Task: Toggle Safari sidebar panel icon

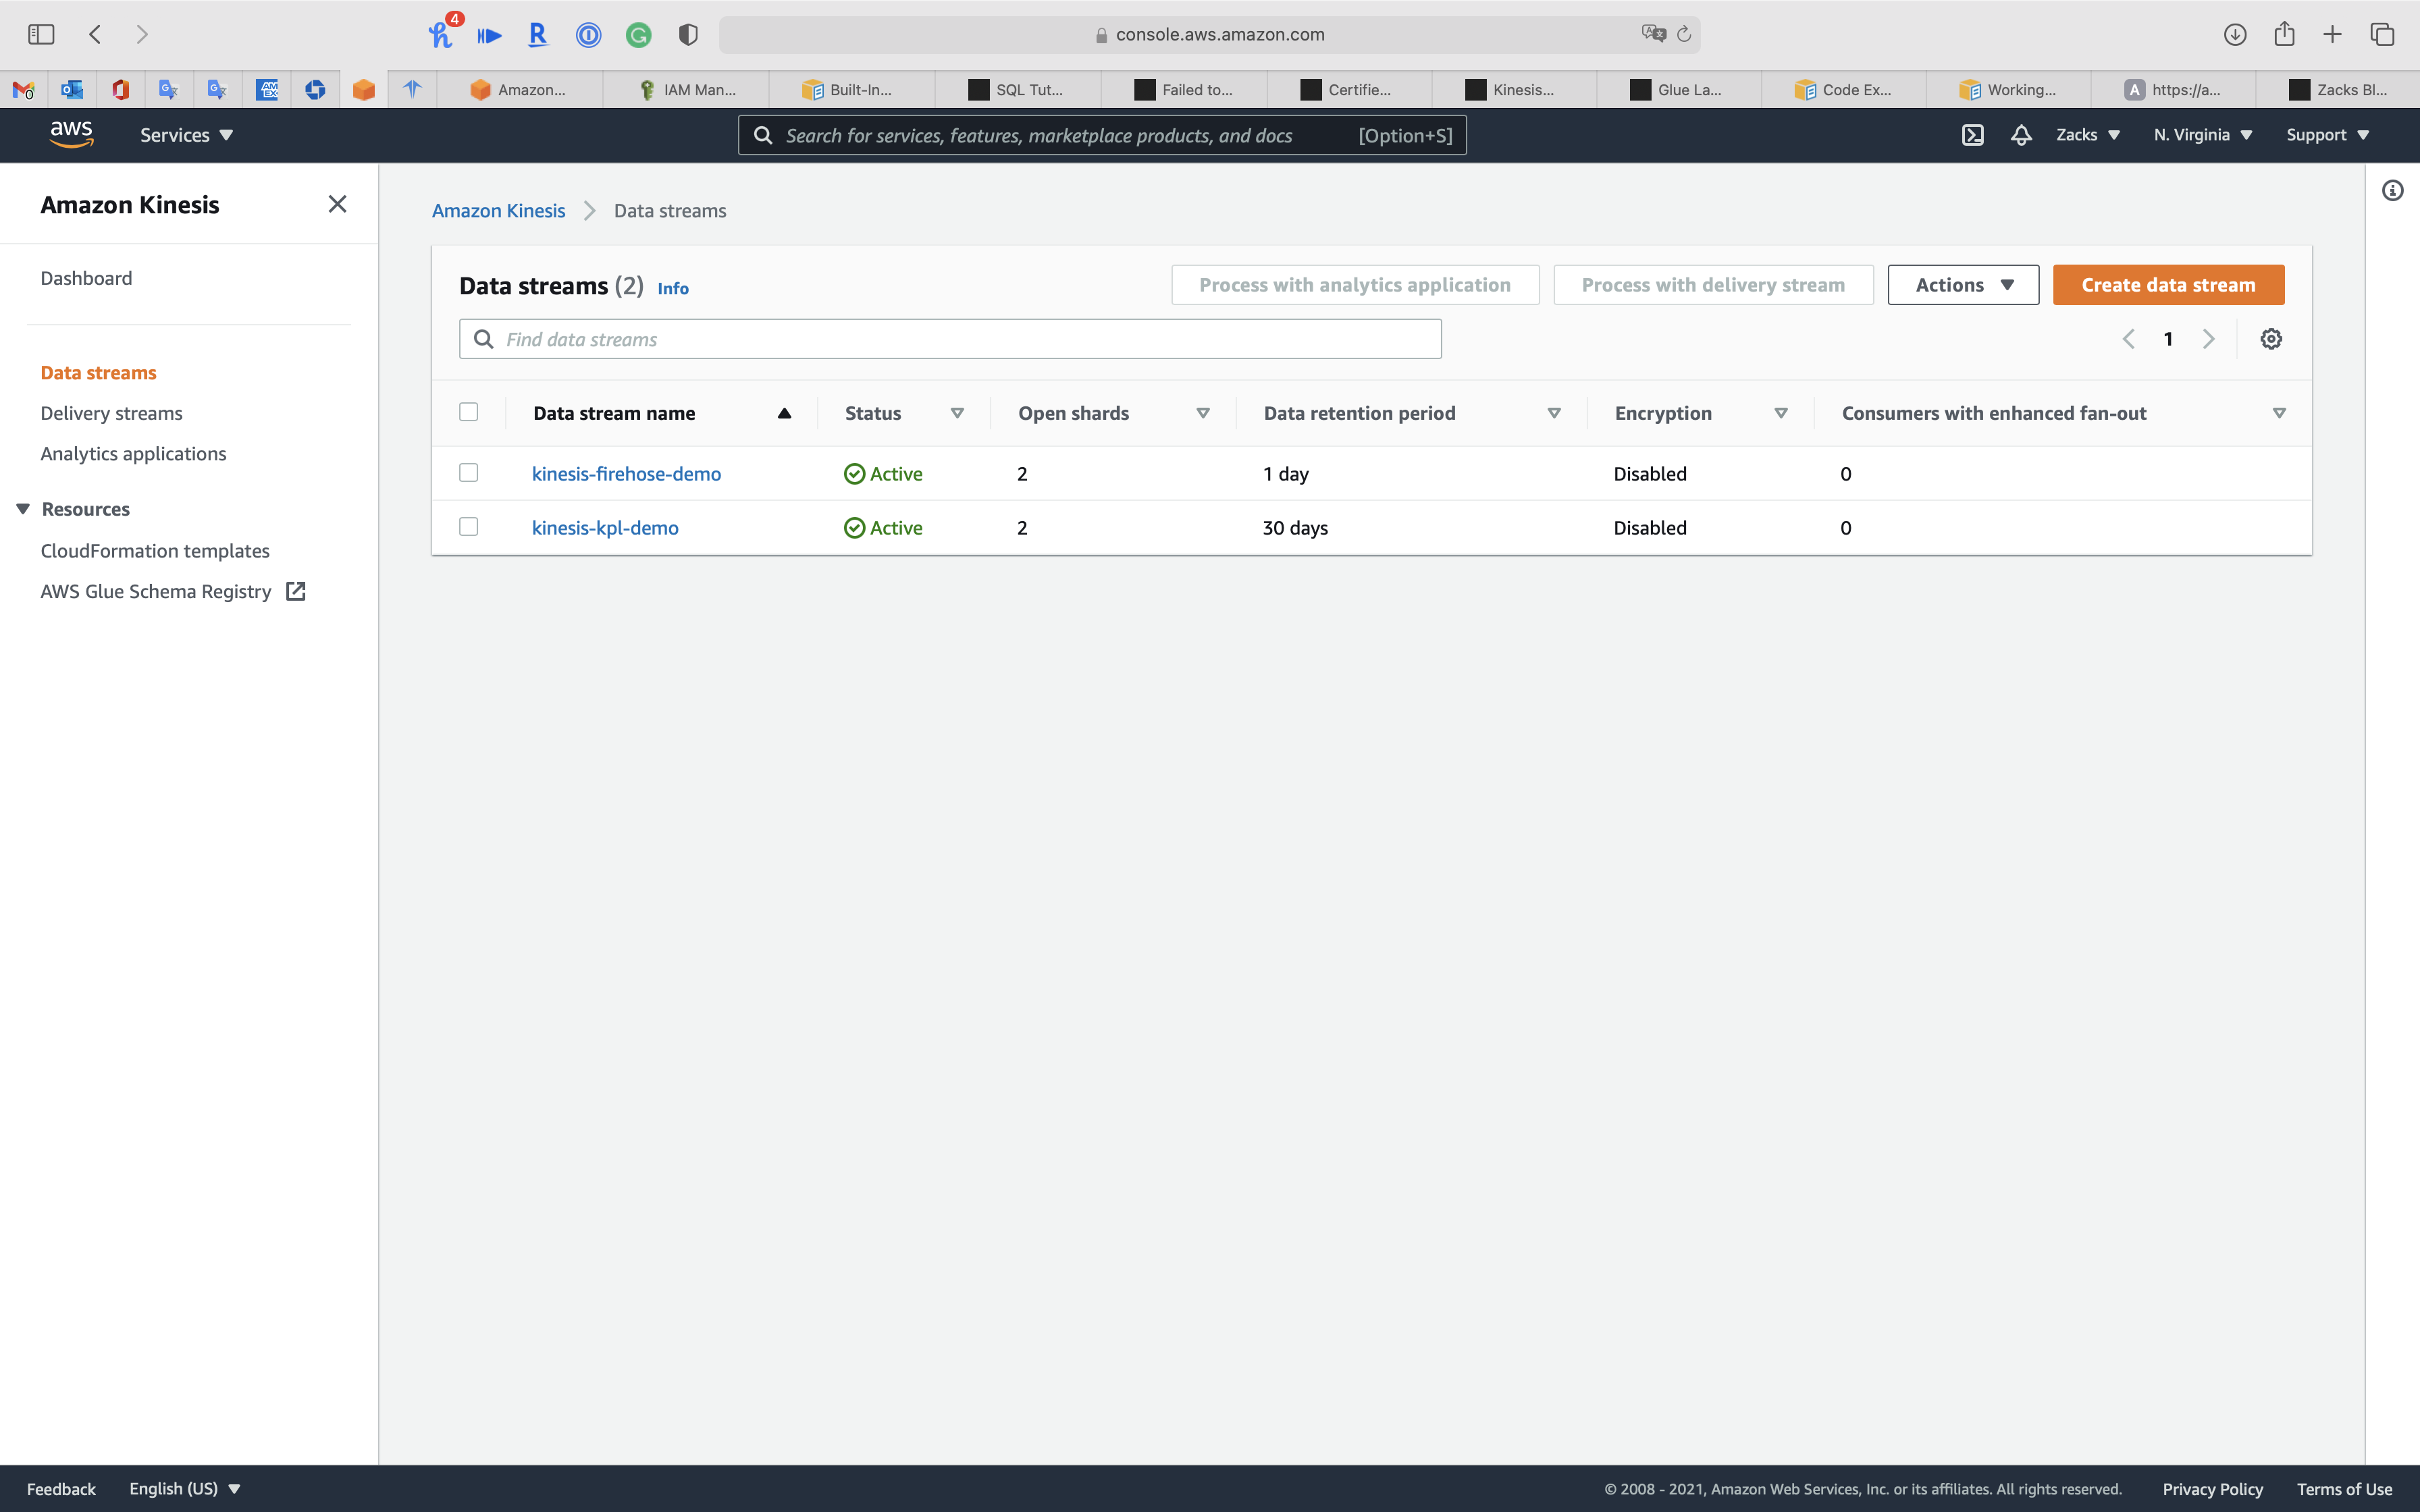Action: pos(41,34)
